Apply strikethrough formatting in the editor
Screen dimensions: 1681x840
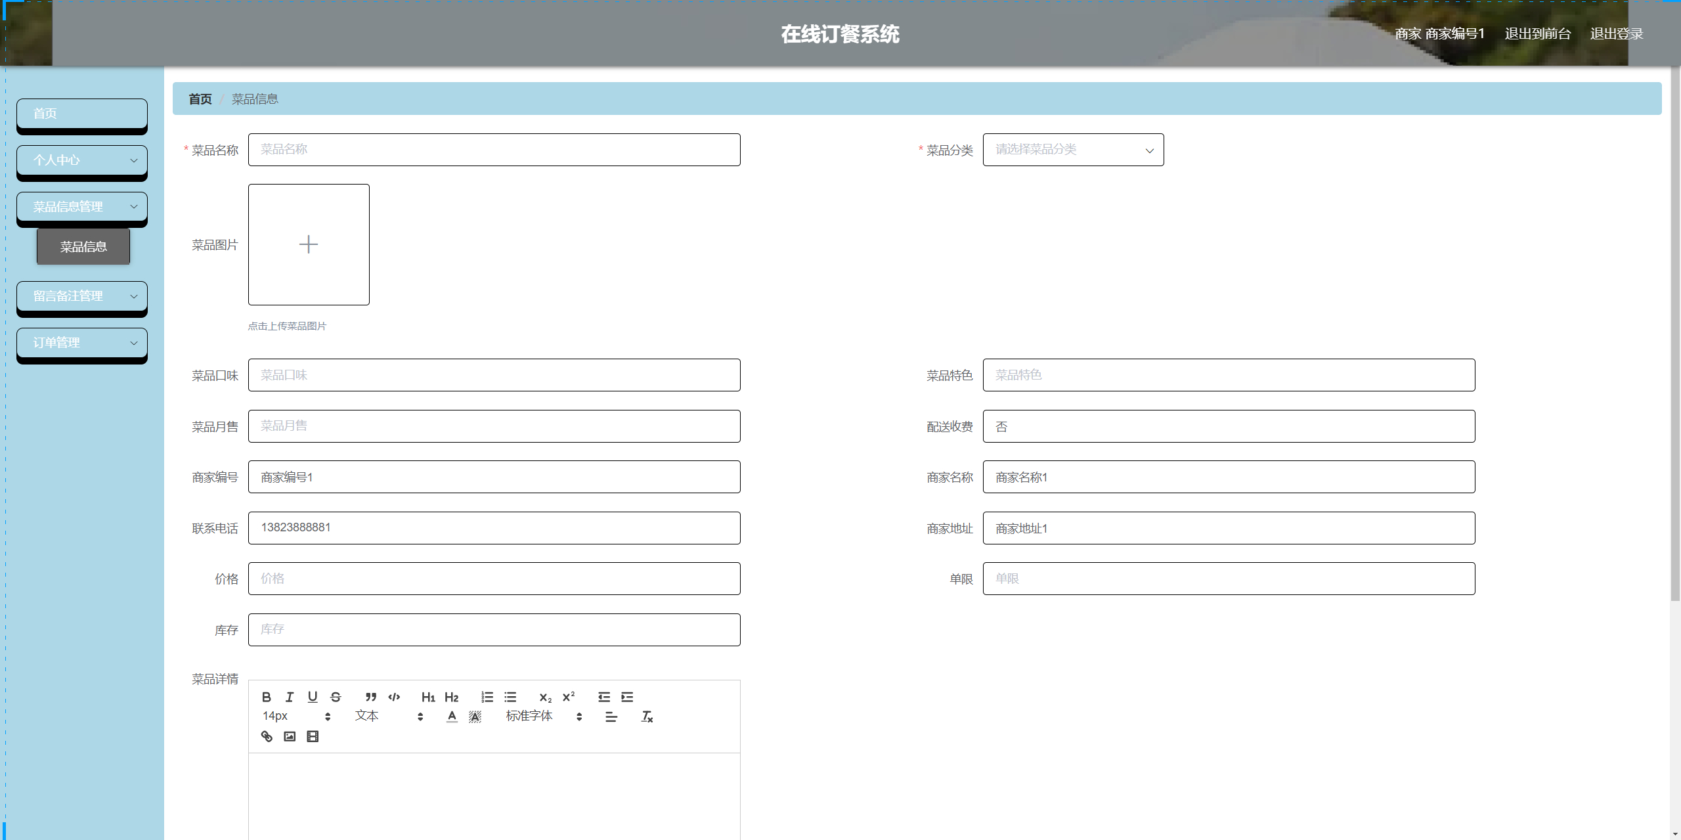[336, 697]
